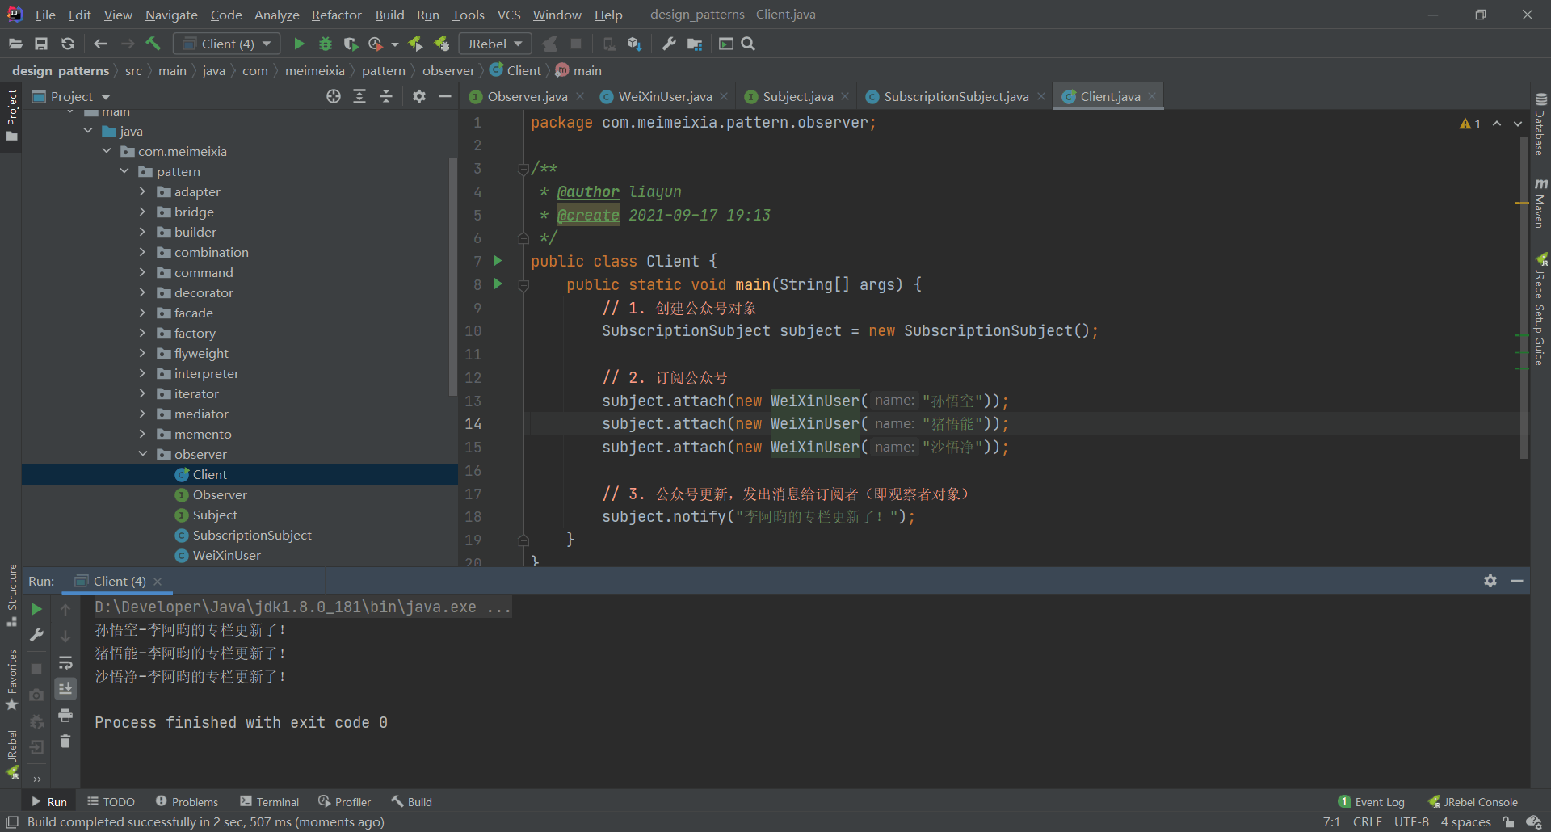
Task: Open the Refactor menu
Action: click(x=337, y=15)
